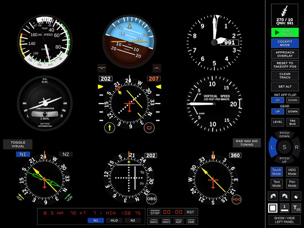
Task: Click Show / Hide Left Panel
Action: 285,220
